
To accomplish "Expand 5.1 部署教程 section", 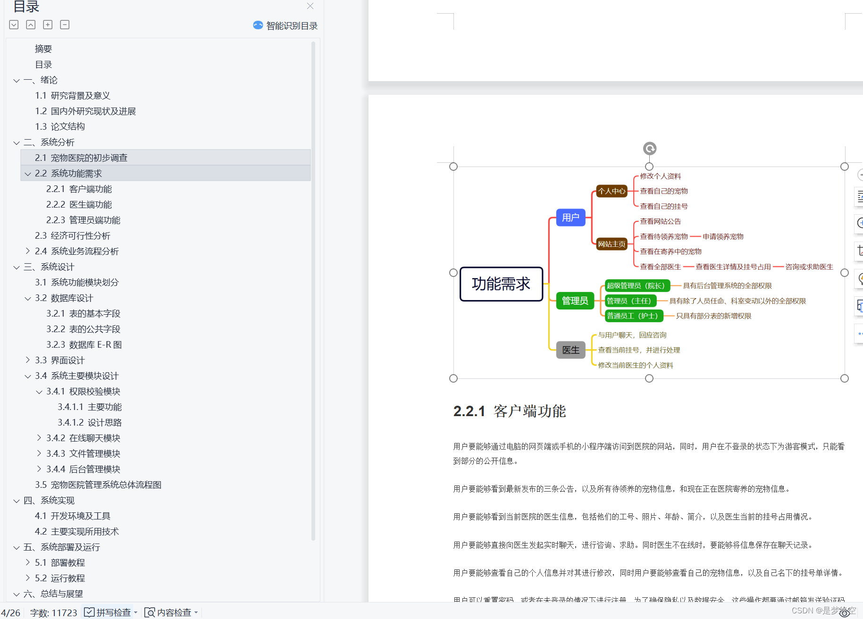I will [28, 562].
